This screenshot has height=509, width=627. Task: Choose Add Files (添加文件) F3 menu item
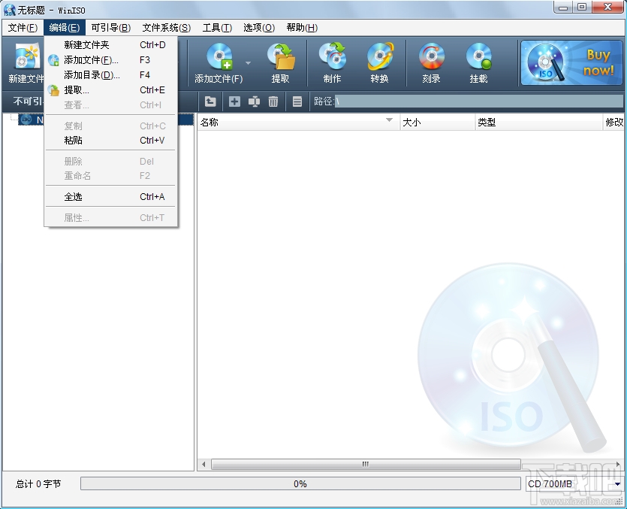point(111,60)
